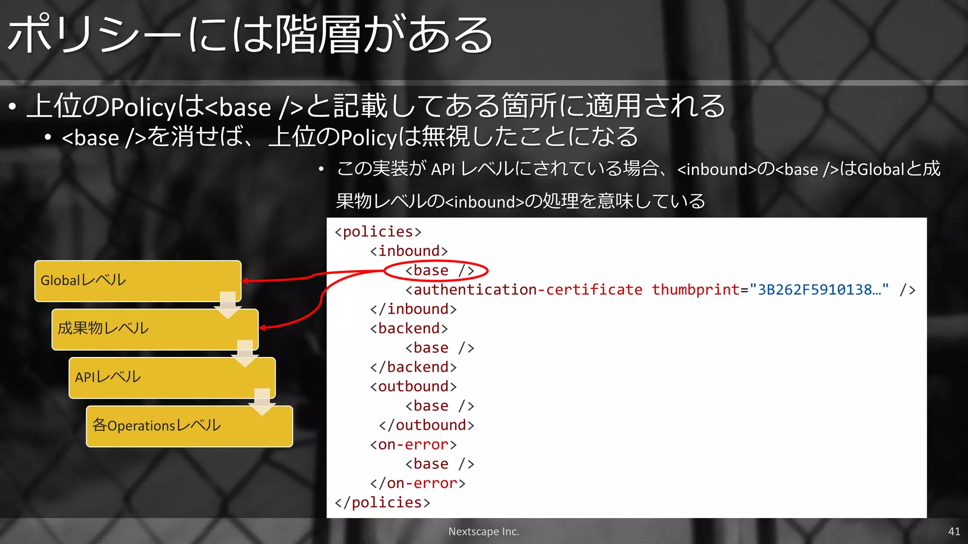
Task: Click the Globalレベル yellow box
Action: (138, 280)
